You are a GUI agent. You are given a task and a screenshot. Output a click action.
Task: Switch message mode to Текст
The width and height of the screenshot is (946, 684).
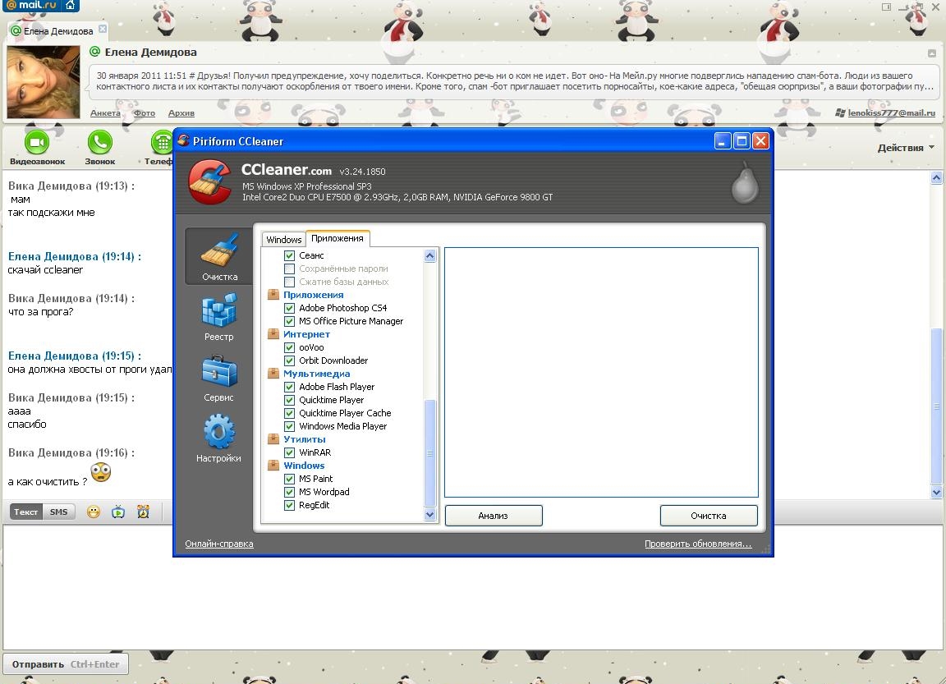(25, 512)
